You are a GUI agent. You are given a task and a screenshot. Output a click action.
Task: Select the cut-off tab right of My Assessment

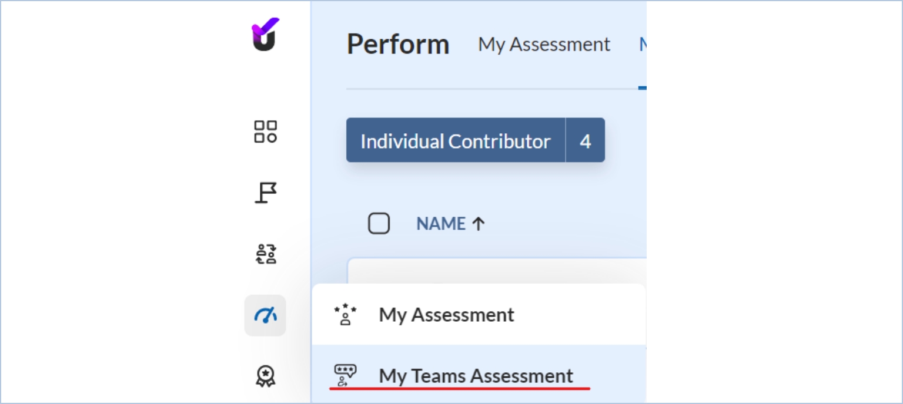click(x=643, y=45)
